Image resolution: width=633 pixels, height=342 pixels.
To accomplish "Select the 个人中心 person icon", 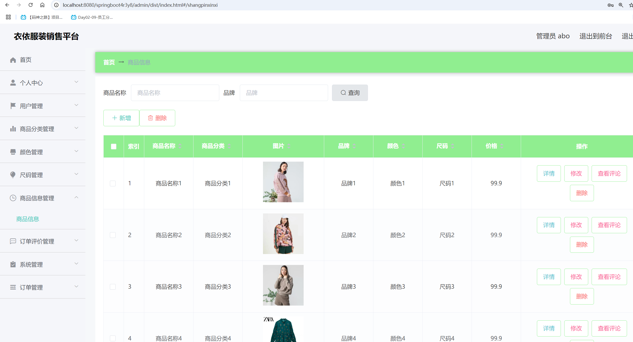I will coord(13,83).
